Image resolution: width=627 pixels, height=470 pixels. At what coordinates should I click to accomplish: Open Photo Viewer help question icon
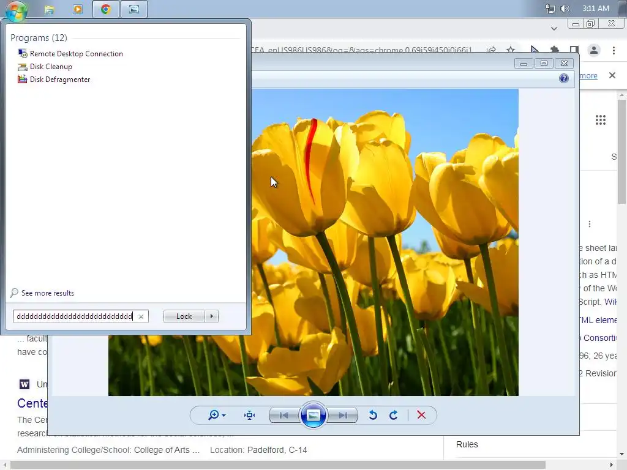tap(564, 78)
